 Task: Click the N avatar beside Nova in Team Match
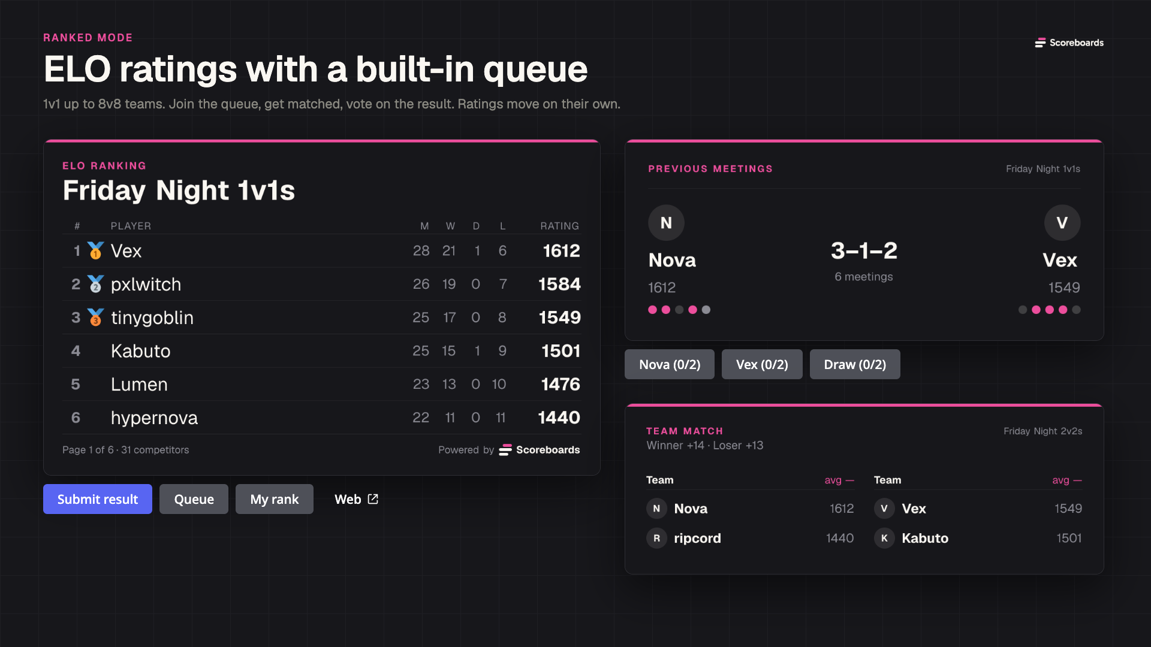pos(656,509)
